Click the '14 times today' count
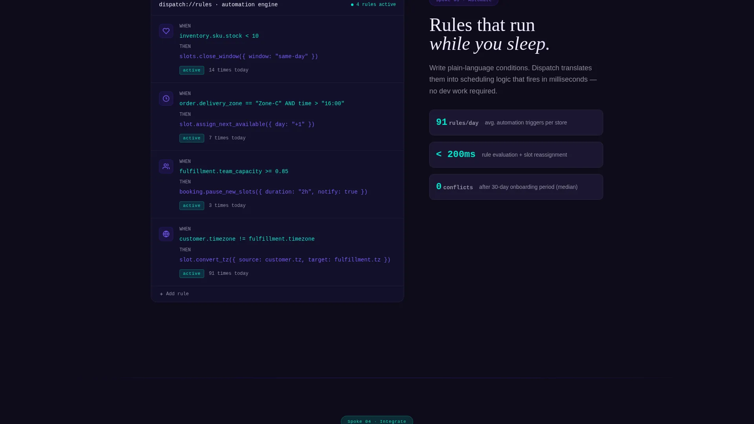The width and height of the screenshot is (754, 424). click(229, 70)
